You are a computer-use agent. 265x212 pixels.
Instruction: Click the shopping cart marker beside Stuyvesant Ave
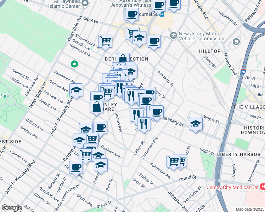105,42
